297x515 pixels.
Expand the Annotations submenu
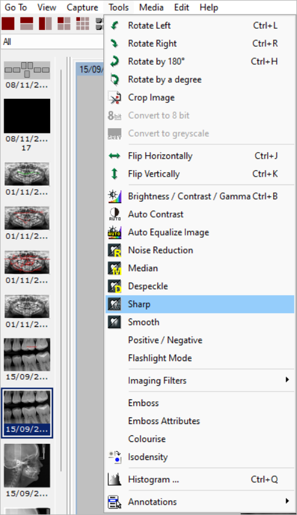tap(200, 502)
